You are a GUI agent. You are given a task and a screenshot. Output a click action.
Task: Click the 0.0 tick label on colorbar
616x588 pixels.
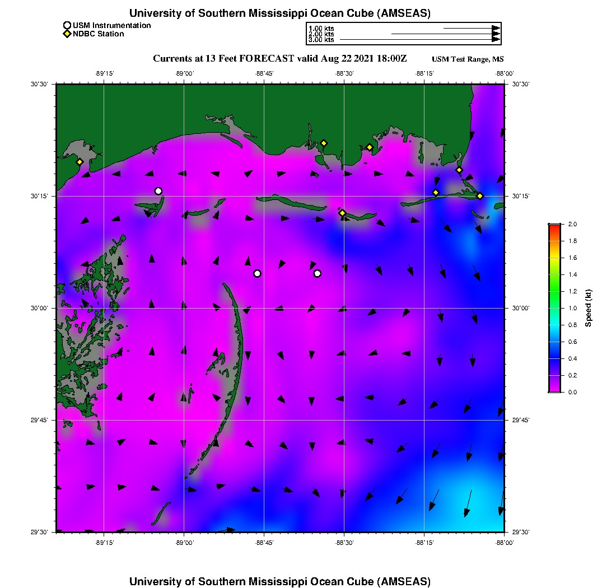click(x=572, y=392)
